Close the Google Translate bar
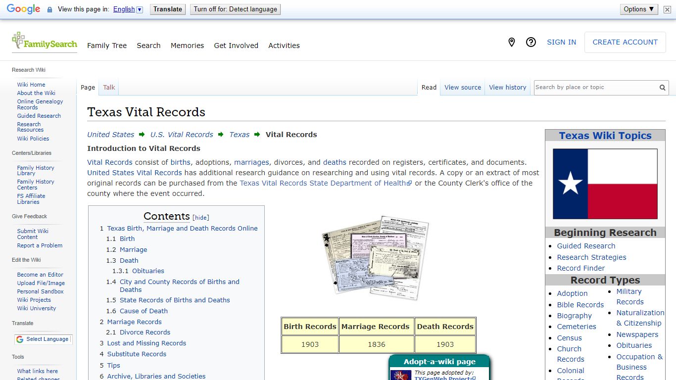The width and height of the screenshot is (676, 380). pos(667,9)
